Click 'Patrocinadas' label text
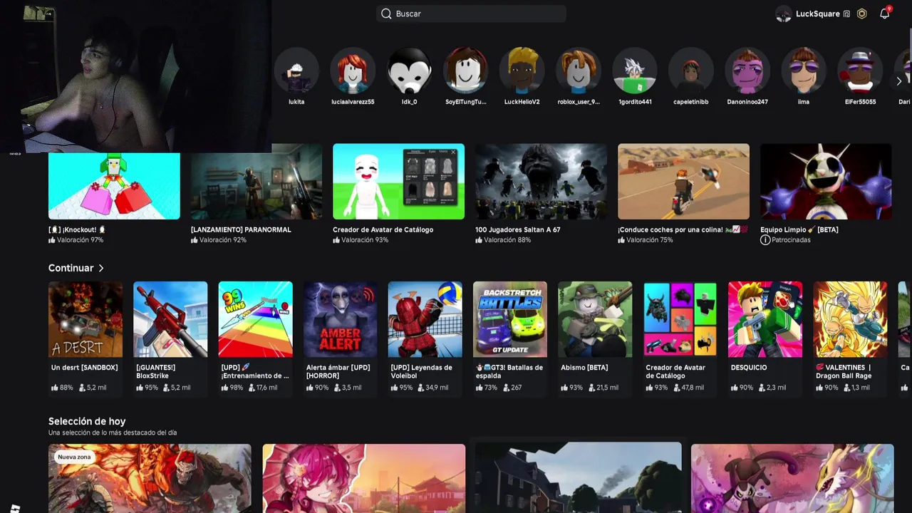 [792, 240]
